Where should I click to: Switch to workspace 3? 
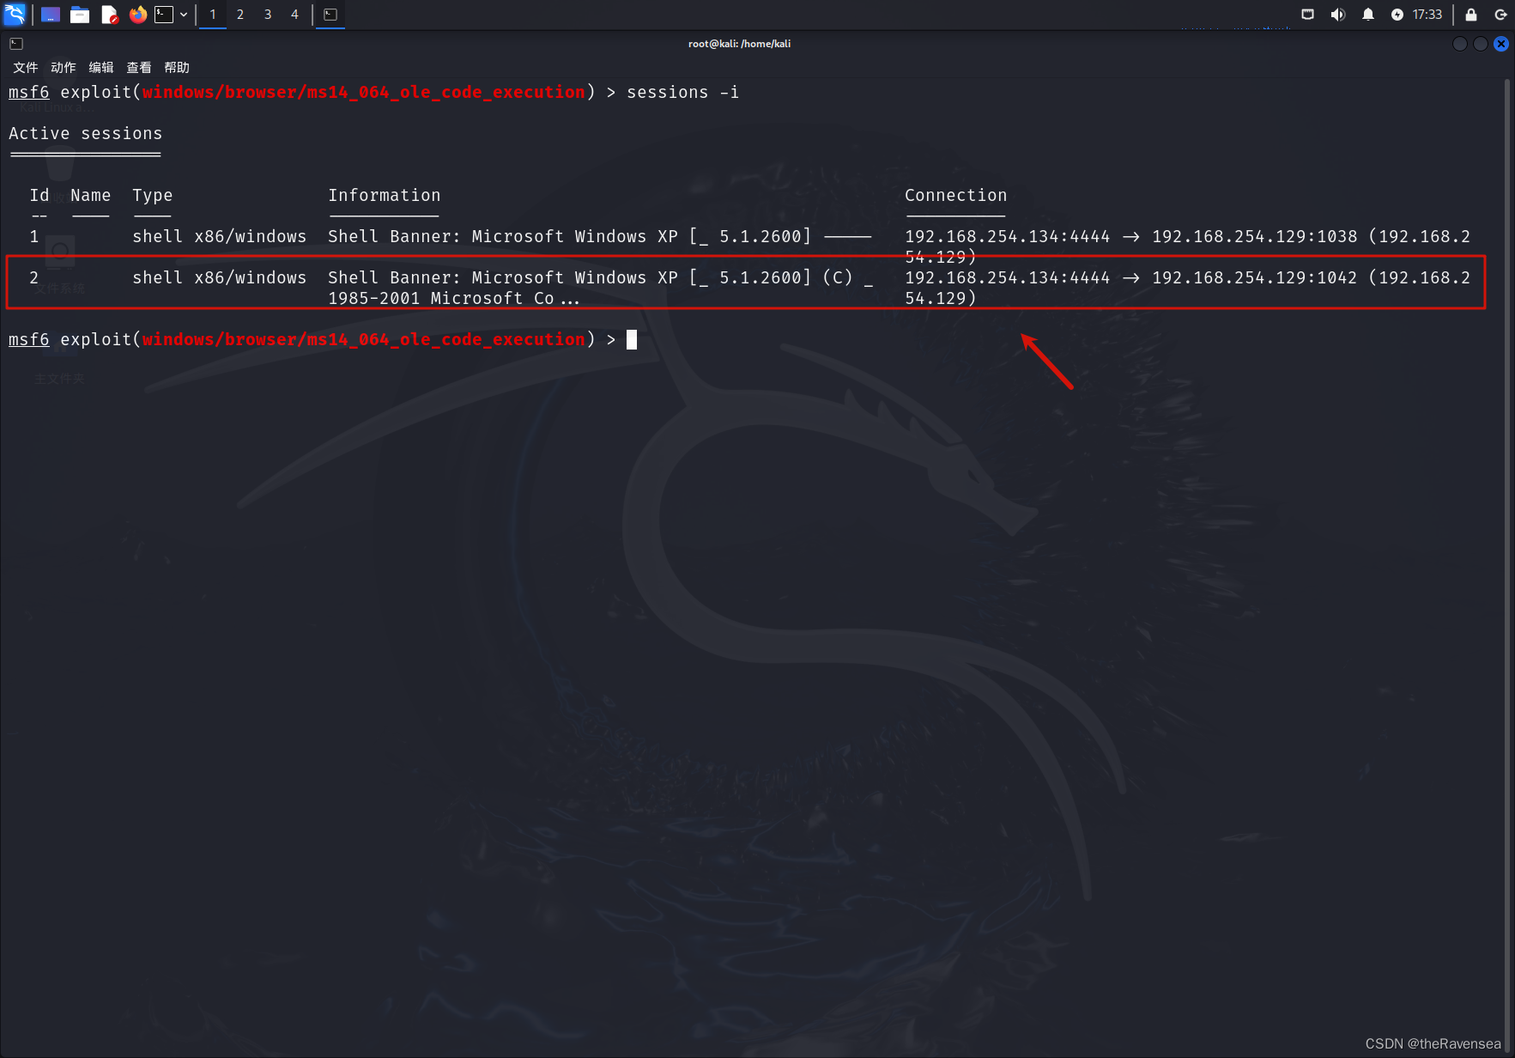click(x=268, y=15)
